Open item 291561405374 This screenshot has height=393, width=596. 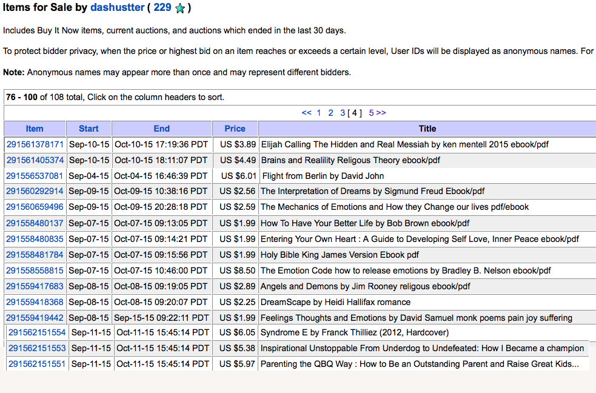tap(35, 160)
